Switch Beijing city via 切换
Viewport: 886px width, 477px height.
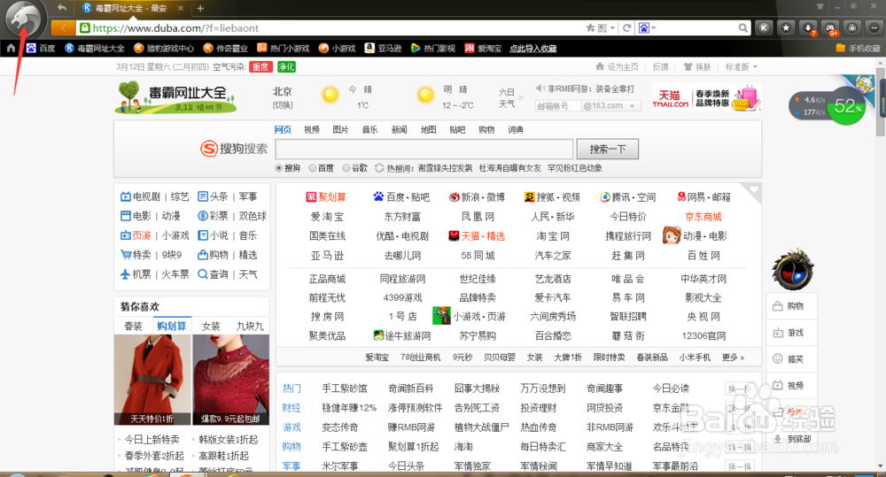(x=283, y=105)
